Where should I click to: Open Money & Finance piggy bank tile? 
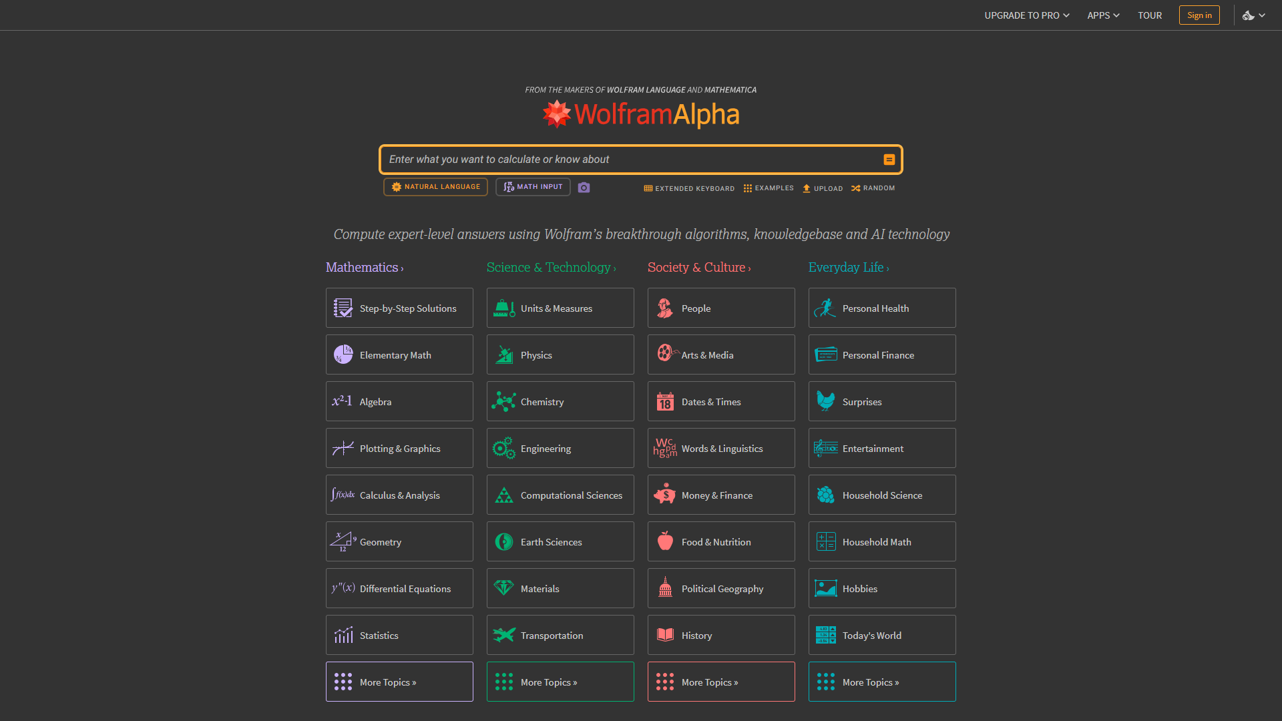click(x=721, y=495)
